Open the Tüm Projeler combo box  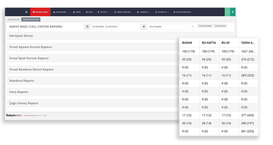171,27
